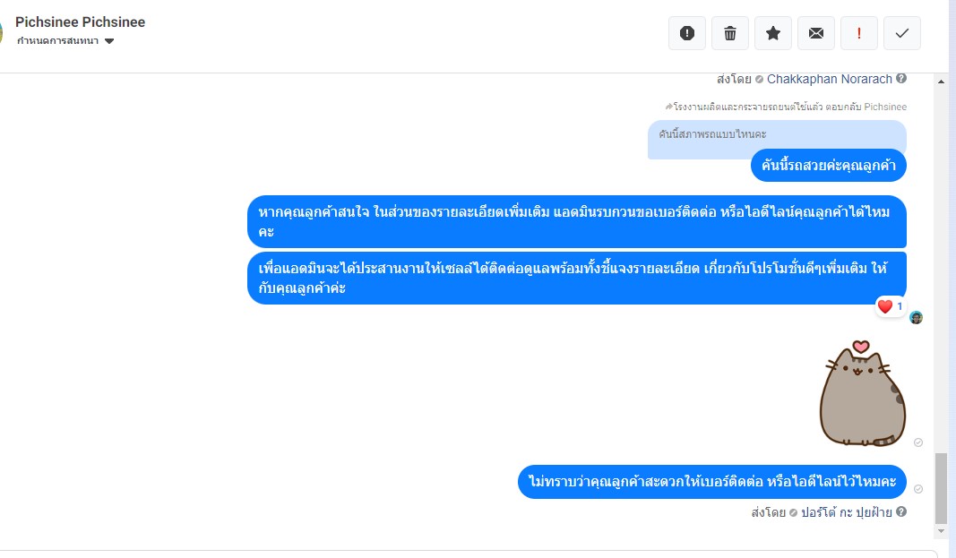Click the chat scrollbar thumb

941,487
